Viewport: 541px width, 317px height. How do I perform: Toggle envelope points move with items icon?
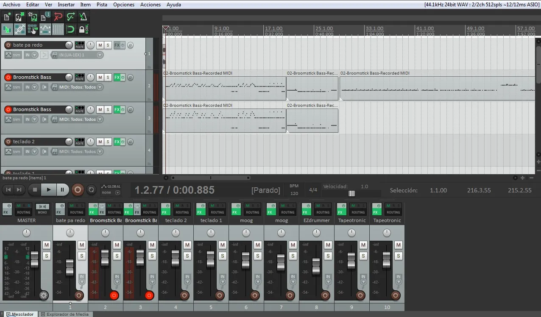point(45,29)
